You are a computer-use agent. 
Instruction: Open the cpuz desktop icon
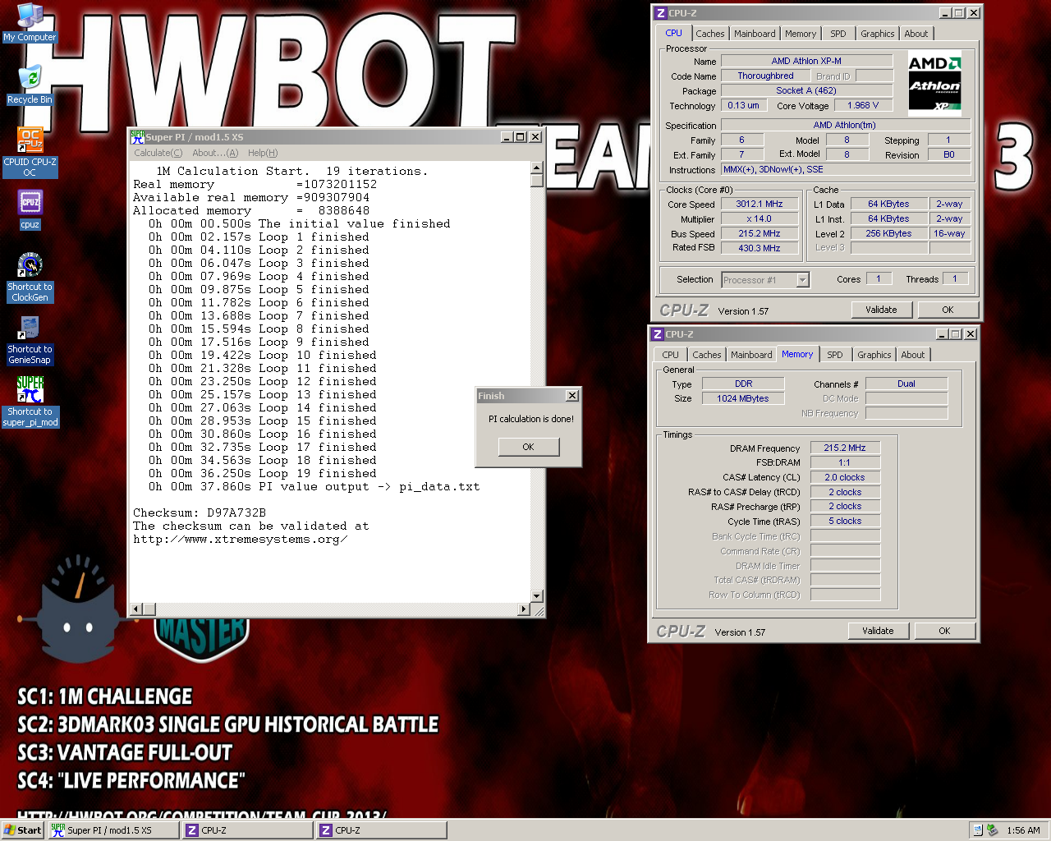click(x=30, y=209)
